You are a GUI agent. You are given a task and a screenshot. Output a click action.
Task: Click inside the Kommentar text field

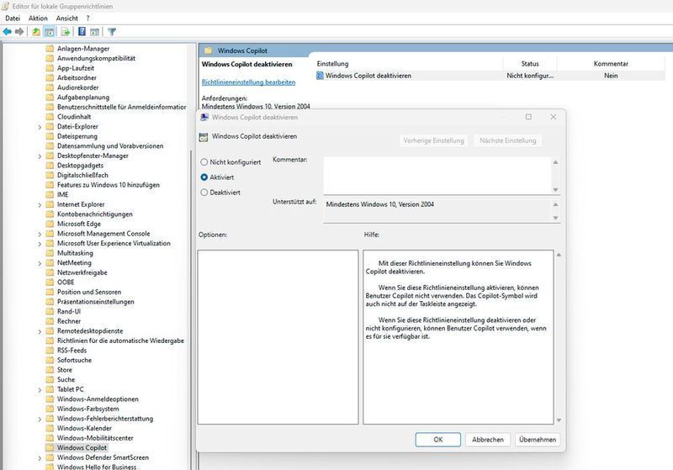pyautogui.click(x=437, y=176)
